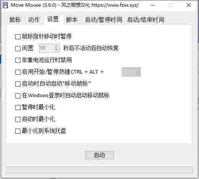The width and height of the screenshot is (199, 179).
Task: Tick 启动时自动启动"移动鼠标" checkbox
Action: pyautogui.click(x=18, y=84)
